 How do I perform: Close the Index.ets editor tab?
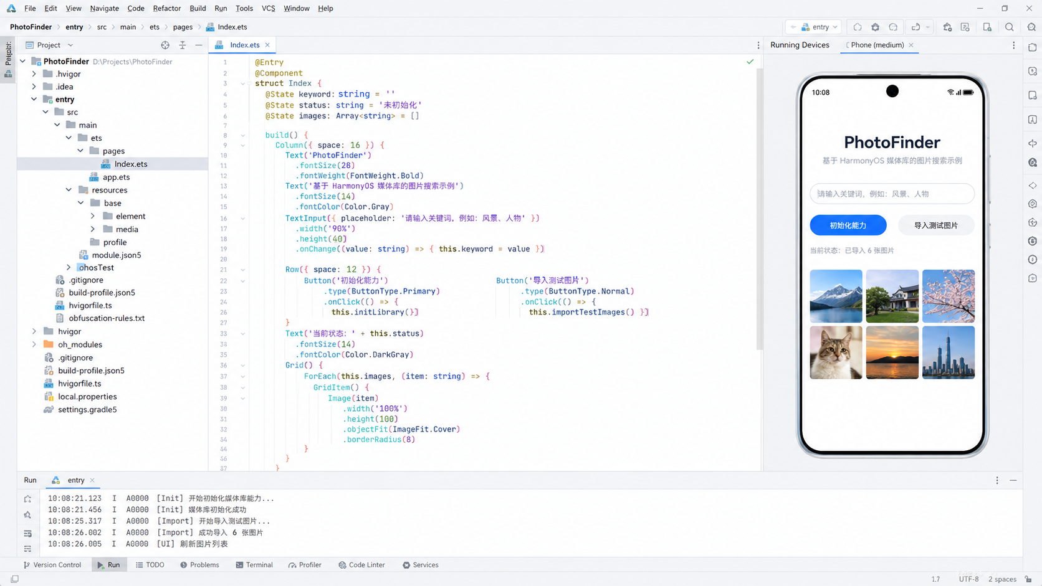(267, 45)
